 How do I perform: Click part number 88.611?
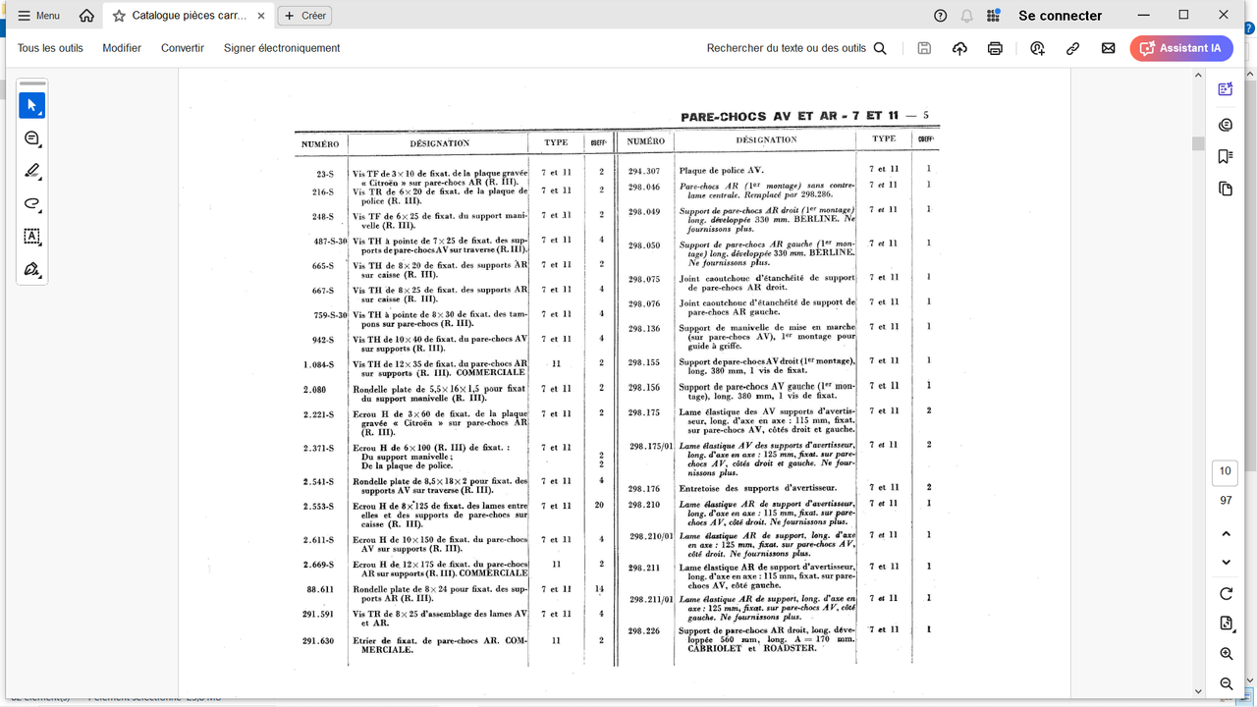point(320,589)
